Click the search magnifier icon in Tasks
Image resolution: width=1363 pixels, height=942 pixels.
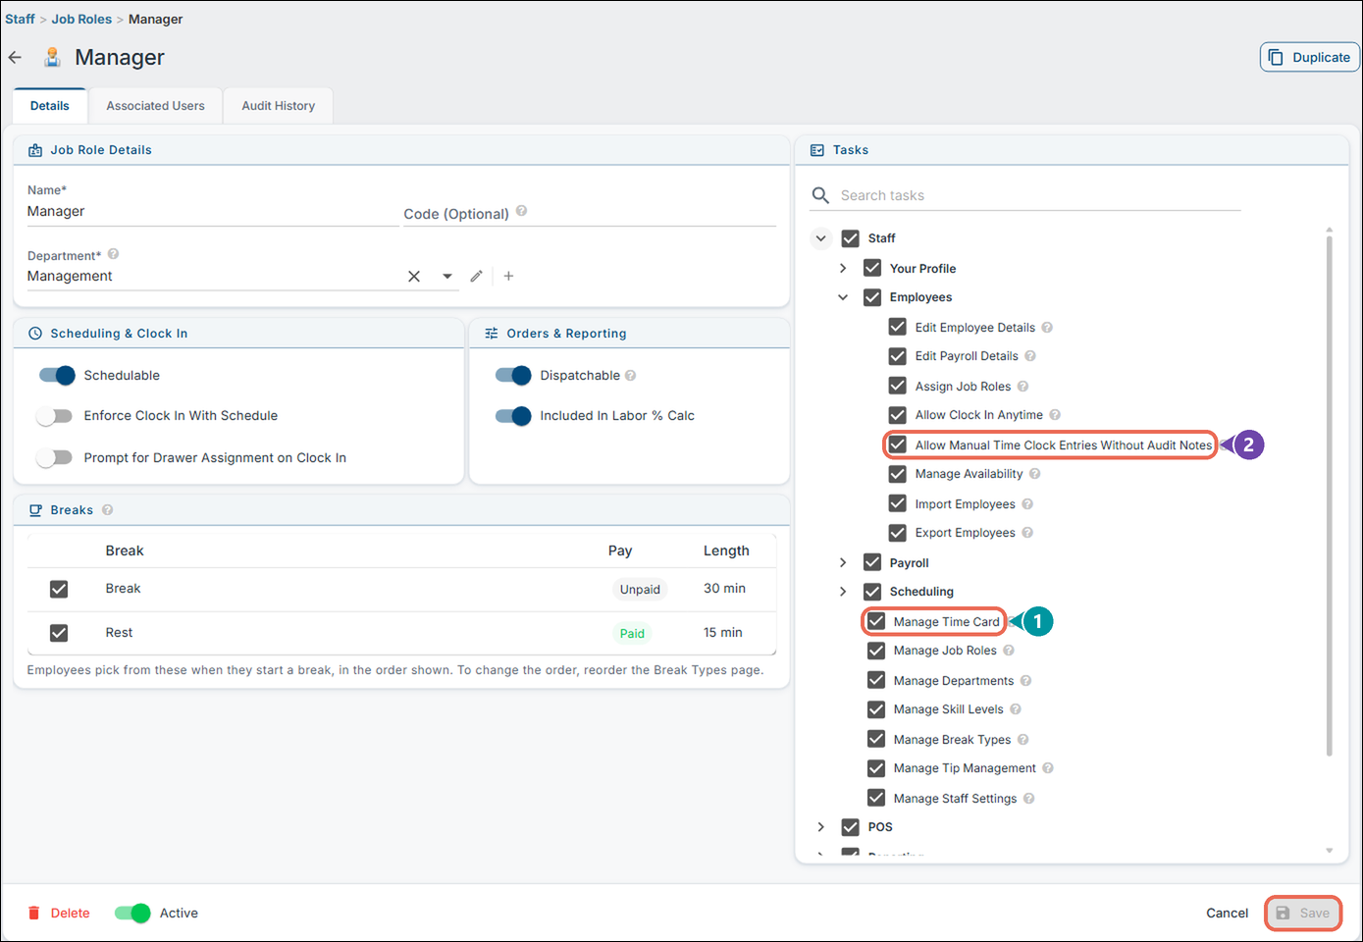(x=820, y=195)
